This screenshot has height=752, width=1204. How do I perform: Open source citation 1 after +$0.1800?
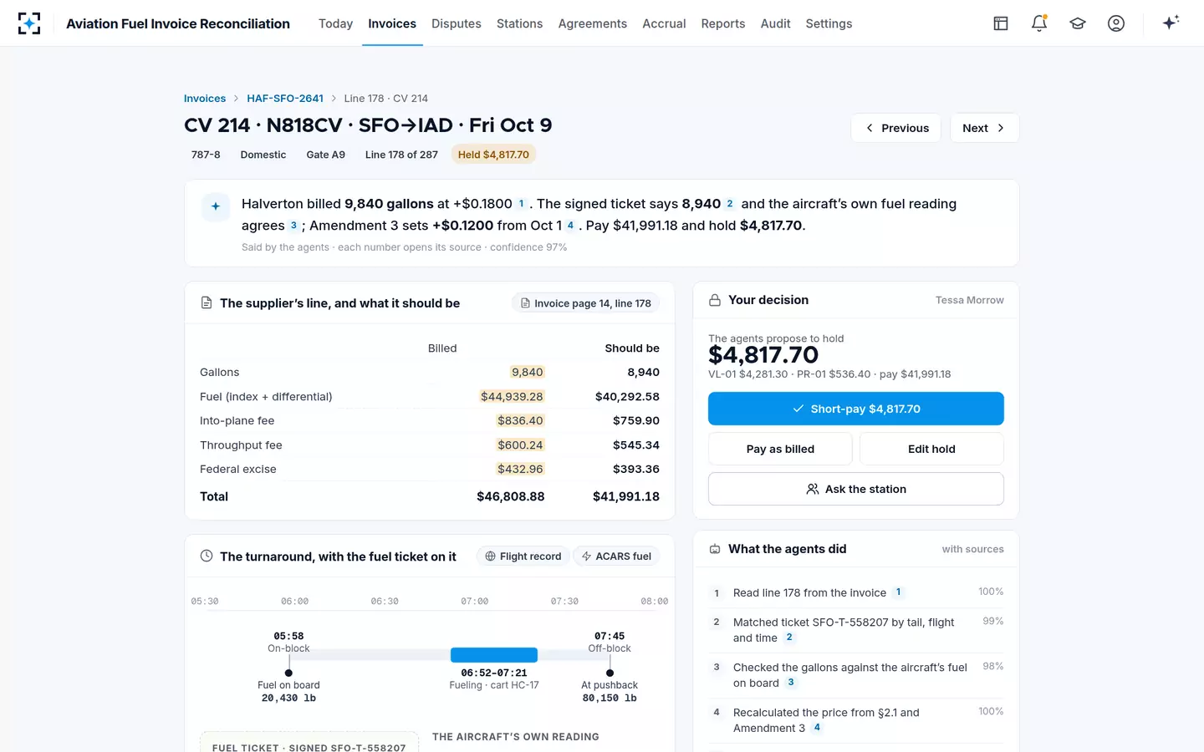pos(522,204)
